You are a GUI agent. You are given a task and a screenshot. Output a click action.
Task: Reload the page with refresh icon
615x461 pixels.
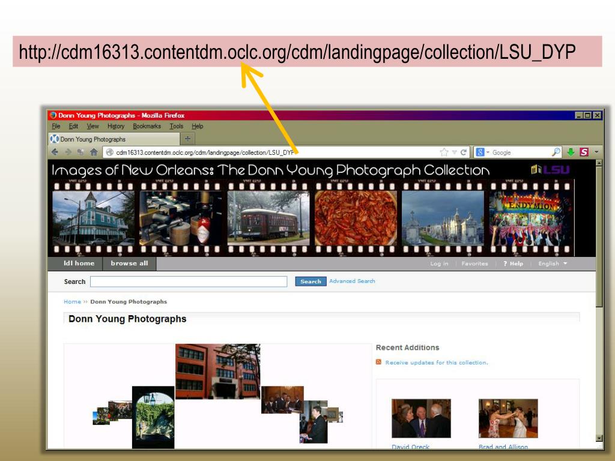click(x=463, y=152)
